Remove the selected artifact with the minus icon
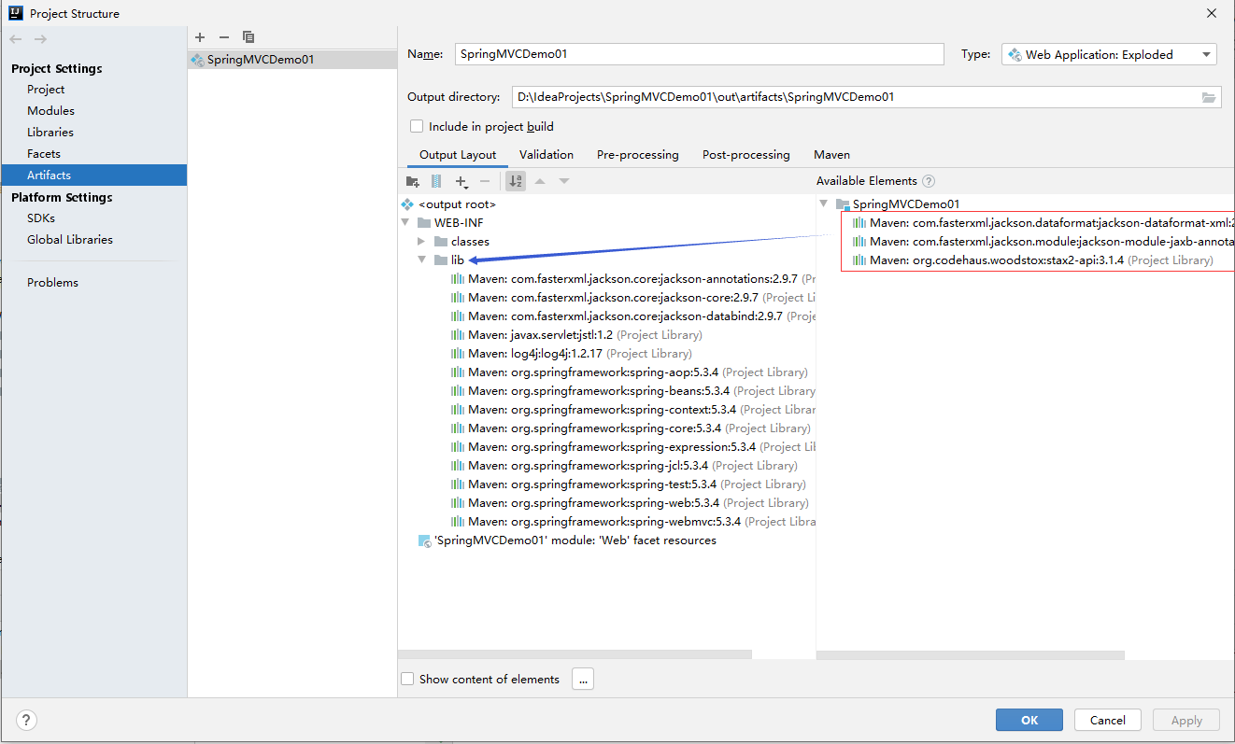The width and height of the screenshot is (1235, 744). pos(224,37)
